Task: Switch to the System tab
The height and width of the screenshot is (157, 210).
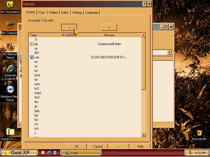Action: click(30, 12)
